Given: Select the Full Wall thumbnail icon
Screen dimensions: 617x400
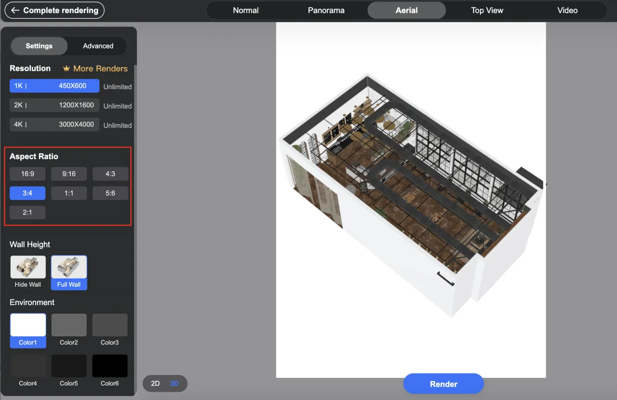Looking at the screenshot, I should (69, 267).
